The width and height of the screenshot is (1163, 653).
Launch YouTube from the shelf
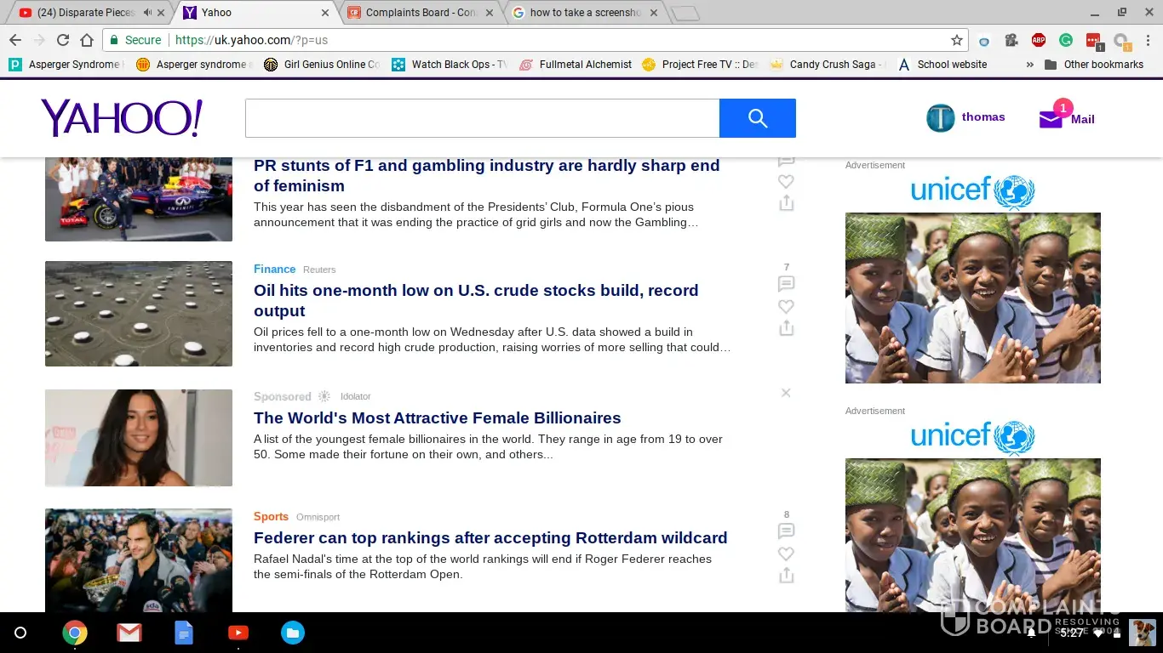238,633
